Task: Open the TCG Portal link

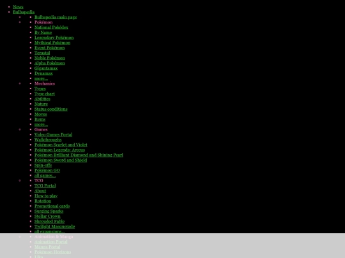Action: point(45,186)
